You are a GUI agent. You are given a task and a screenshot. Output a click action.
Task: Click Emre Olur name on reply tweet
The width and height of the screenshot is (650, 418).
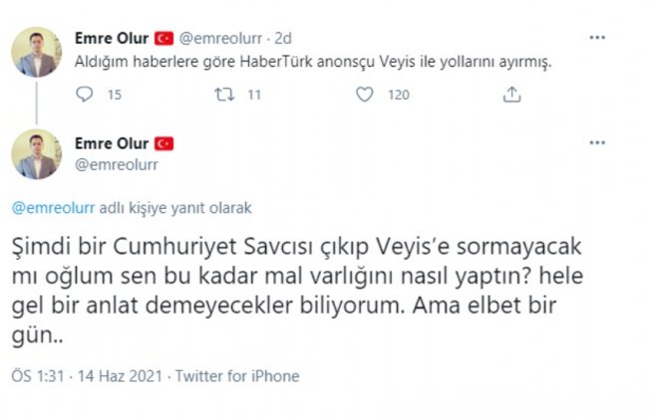point(112,143)
